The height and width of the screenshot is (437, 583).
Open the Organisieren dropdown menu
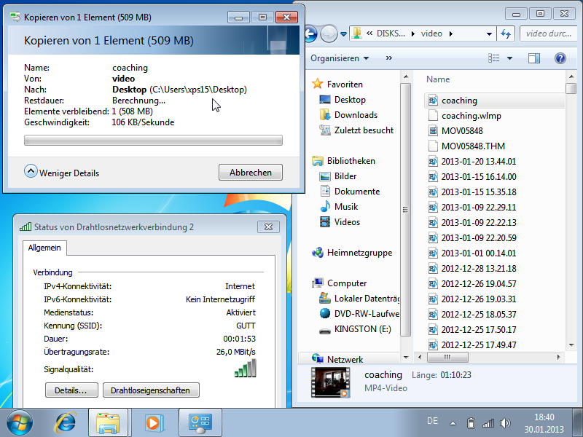[340, 58]
